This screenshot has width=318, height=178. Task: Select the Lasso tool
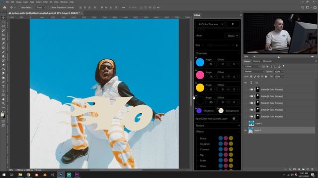(x=3, y=26)
